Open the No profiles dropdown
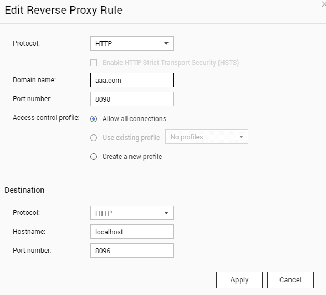The height and width of the screenshot is (295, 326). 207,137
